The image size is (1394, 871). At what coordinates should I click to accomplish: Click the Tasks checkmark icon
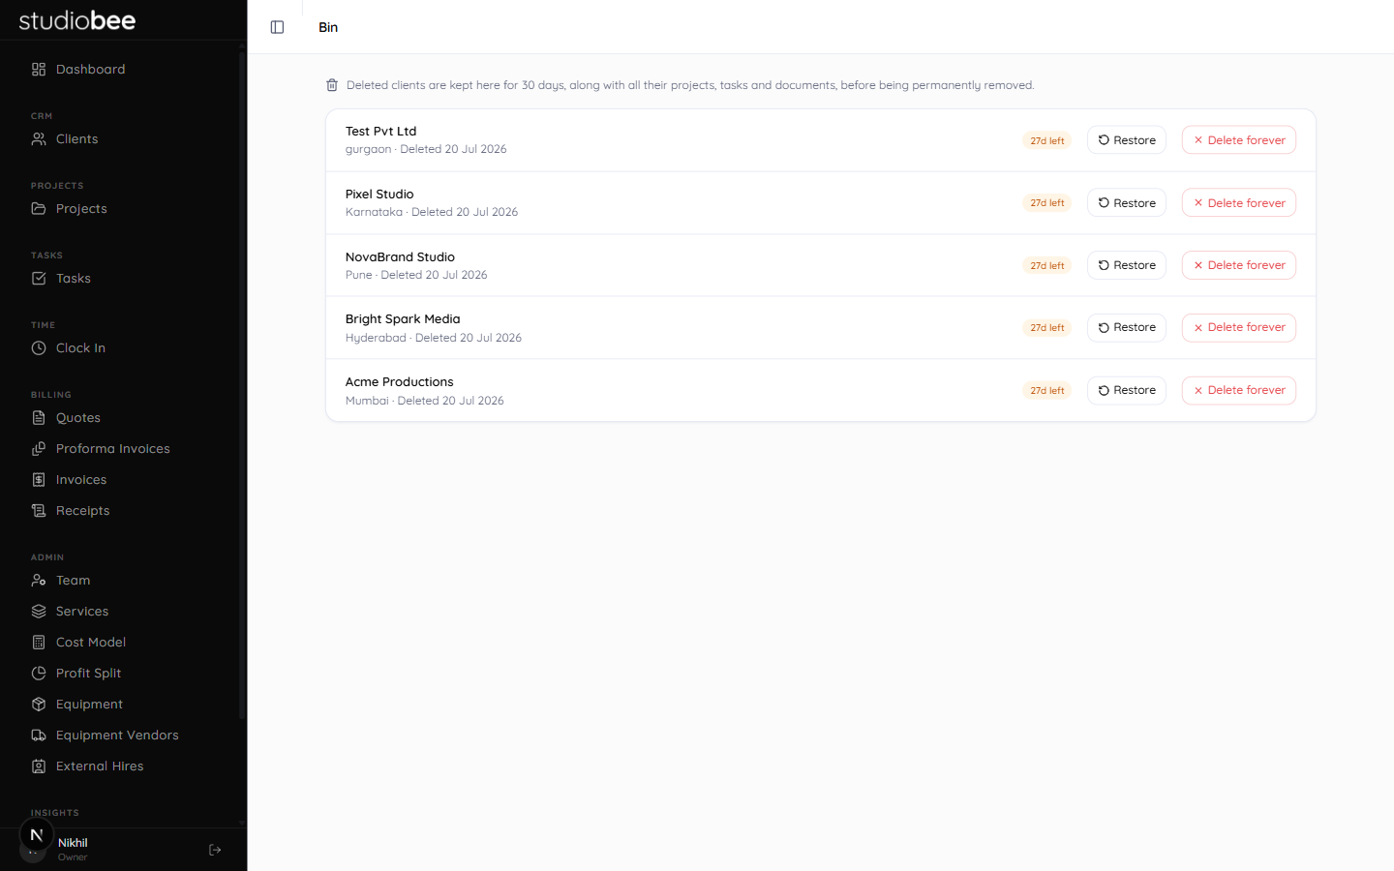(39, 279)
